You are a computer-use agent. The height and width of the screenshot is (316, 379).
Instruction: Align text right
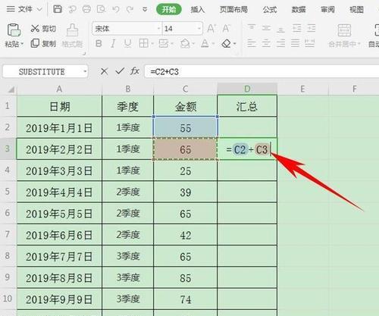pos(280,43)
